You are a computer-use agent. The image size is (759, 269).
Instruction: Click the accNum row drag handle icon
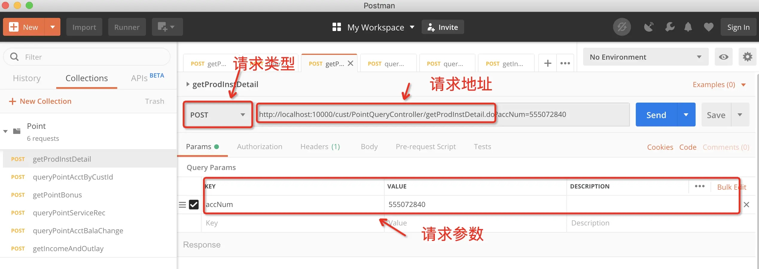pos(182,205)
